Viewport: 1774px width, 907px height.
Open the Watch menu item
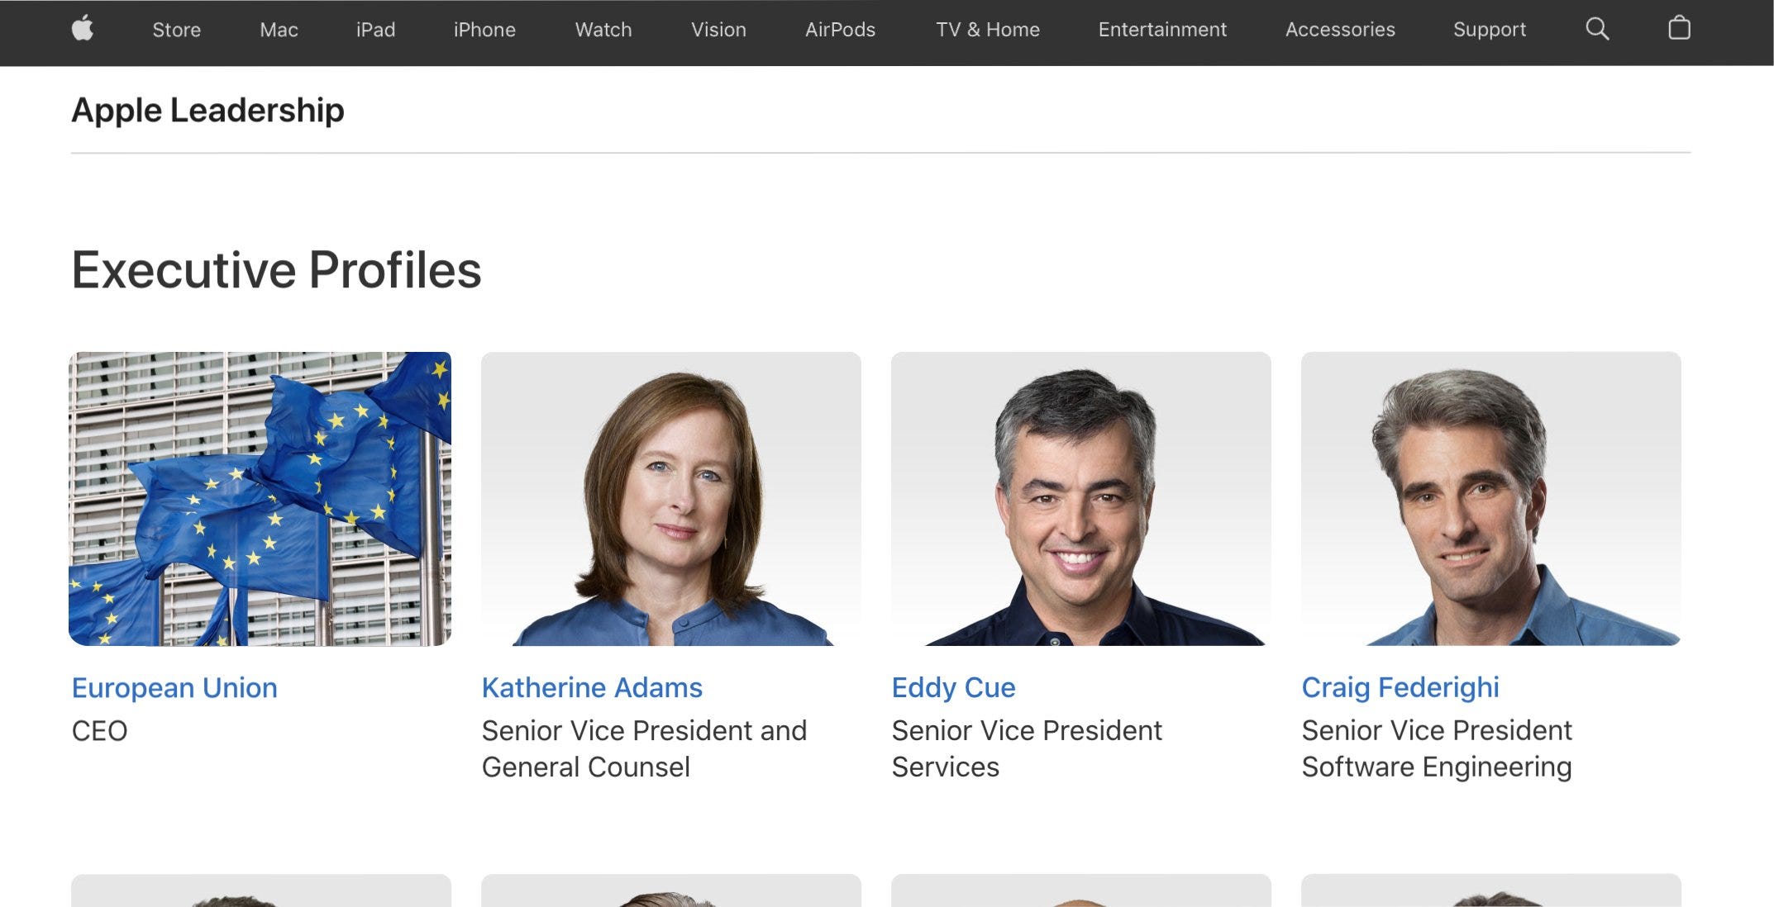[603, 30]
